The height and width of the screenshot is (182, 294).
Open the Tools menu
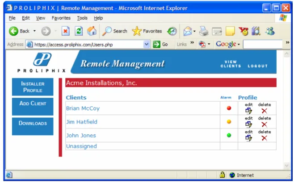[82, 18]
